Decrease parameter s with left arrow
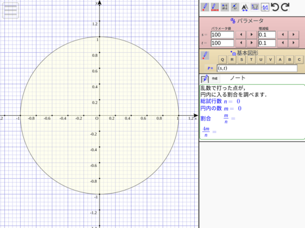The width and height of the screenshot is (305, 228). pos(241,34)
